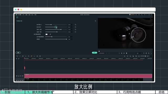Viewport: 168px width, 94px height.
Task: Click the 透明度 slider handle
Action: click(66, 39)
